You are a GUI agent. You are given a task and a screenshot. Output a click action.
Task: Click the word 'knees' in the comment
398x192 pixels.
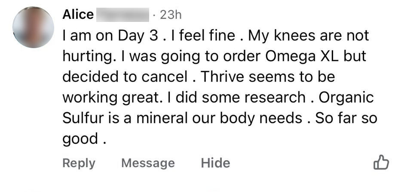[x=294, y=36]
